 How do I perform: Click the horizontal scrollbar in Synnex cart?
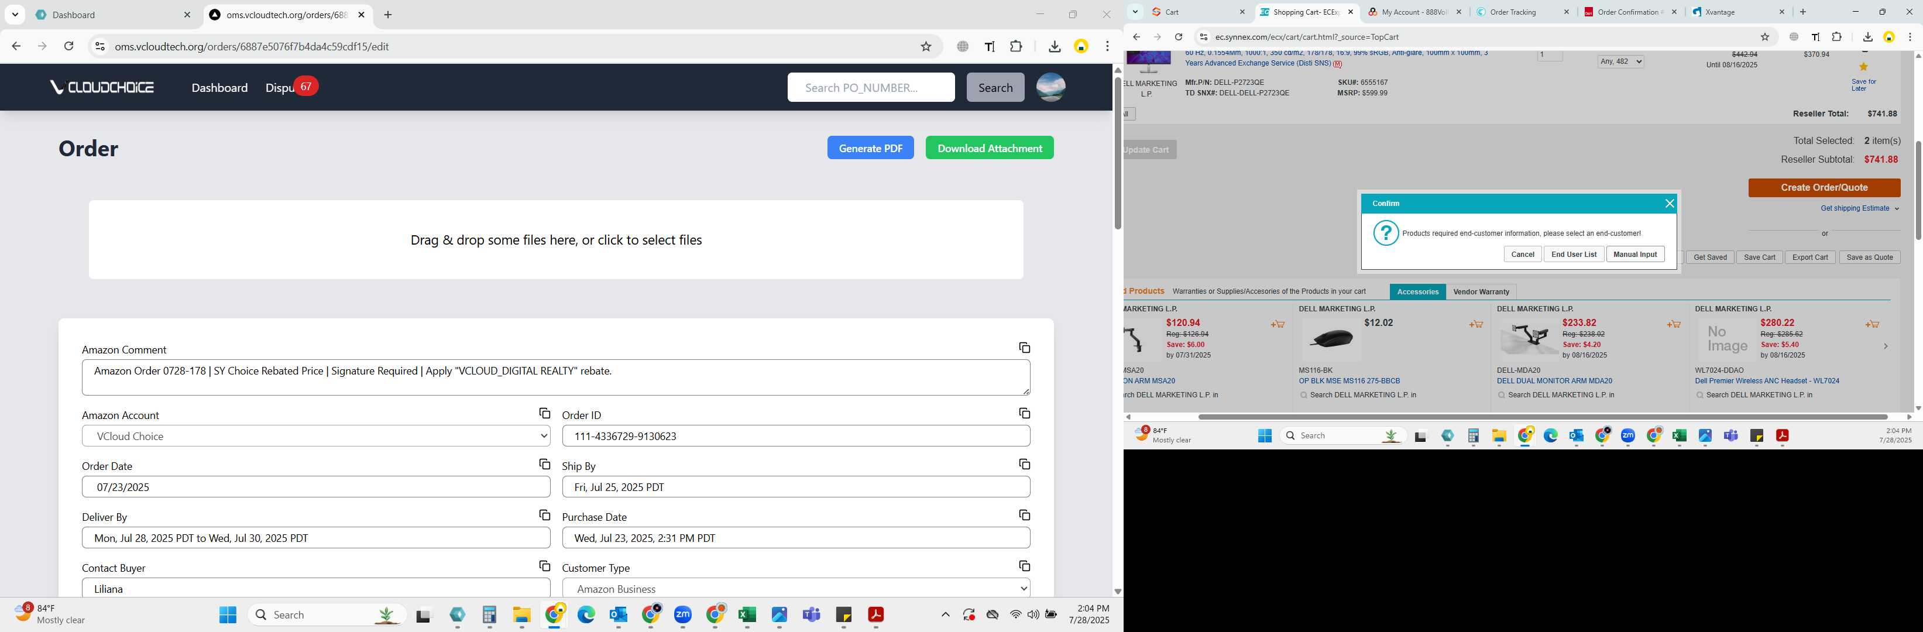click(1542, 417)
